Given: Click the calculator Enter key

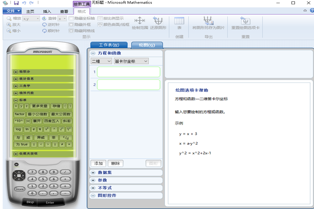Looking at the screenshot, I should 50,202.
